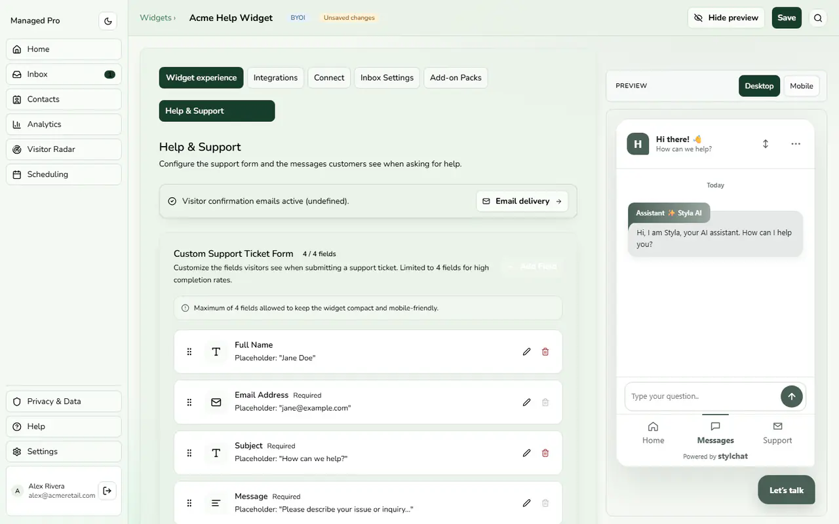Toggle dark mode with the moon icon
This screenshot has width=839, height=524.
pyautogui.click(x=108, y=21)
